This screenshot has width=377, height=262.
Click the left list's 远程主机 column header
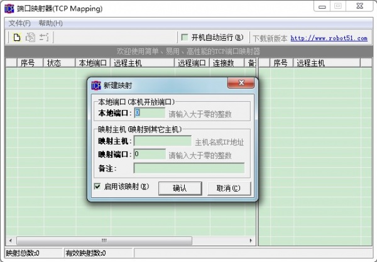click(x=143, y=63)
